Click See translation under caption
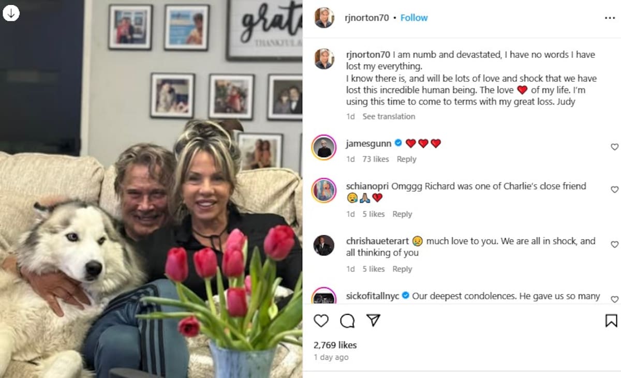The image size is (621, 378). [x=389, y=116]
